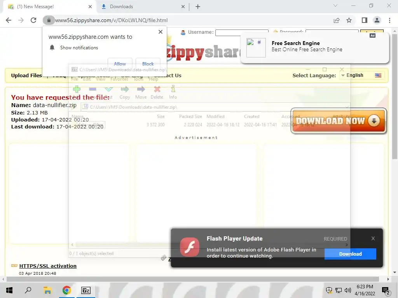Close the Downloads tab
Viewport: 398px width, 298px height.
tap(183, 7)
